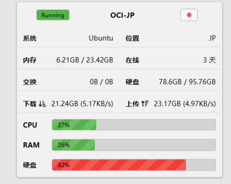Click the download arrow icon

(x=42, y=104)
